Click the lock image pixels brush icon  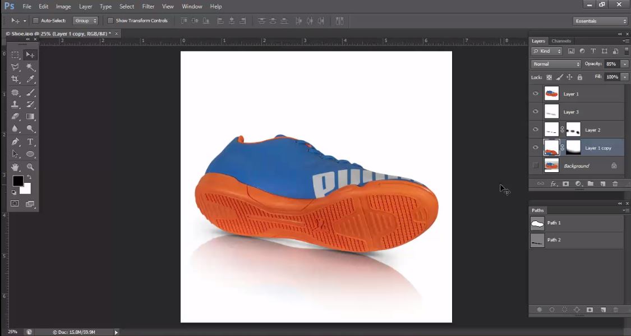click(559, 77)
